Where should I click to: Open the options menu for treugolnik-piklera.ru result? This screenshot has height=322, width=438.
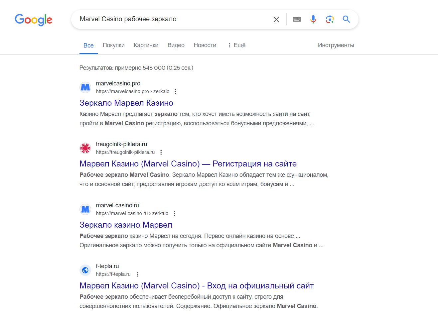pos(161,152)
